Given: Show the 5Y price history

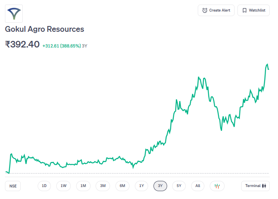Looking at the screenshot, I should tap(179, 186).
